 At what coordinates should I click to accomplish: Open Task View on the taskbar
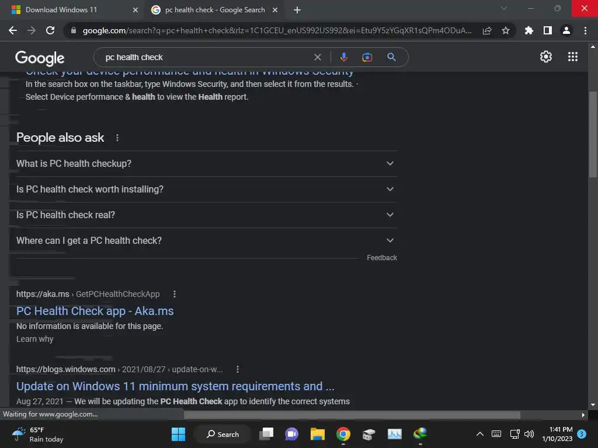pyautogui.click(x=266, y=434)
